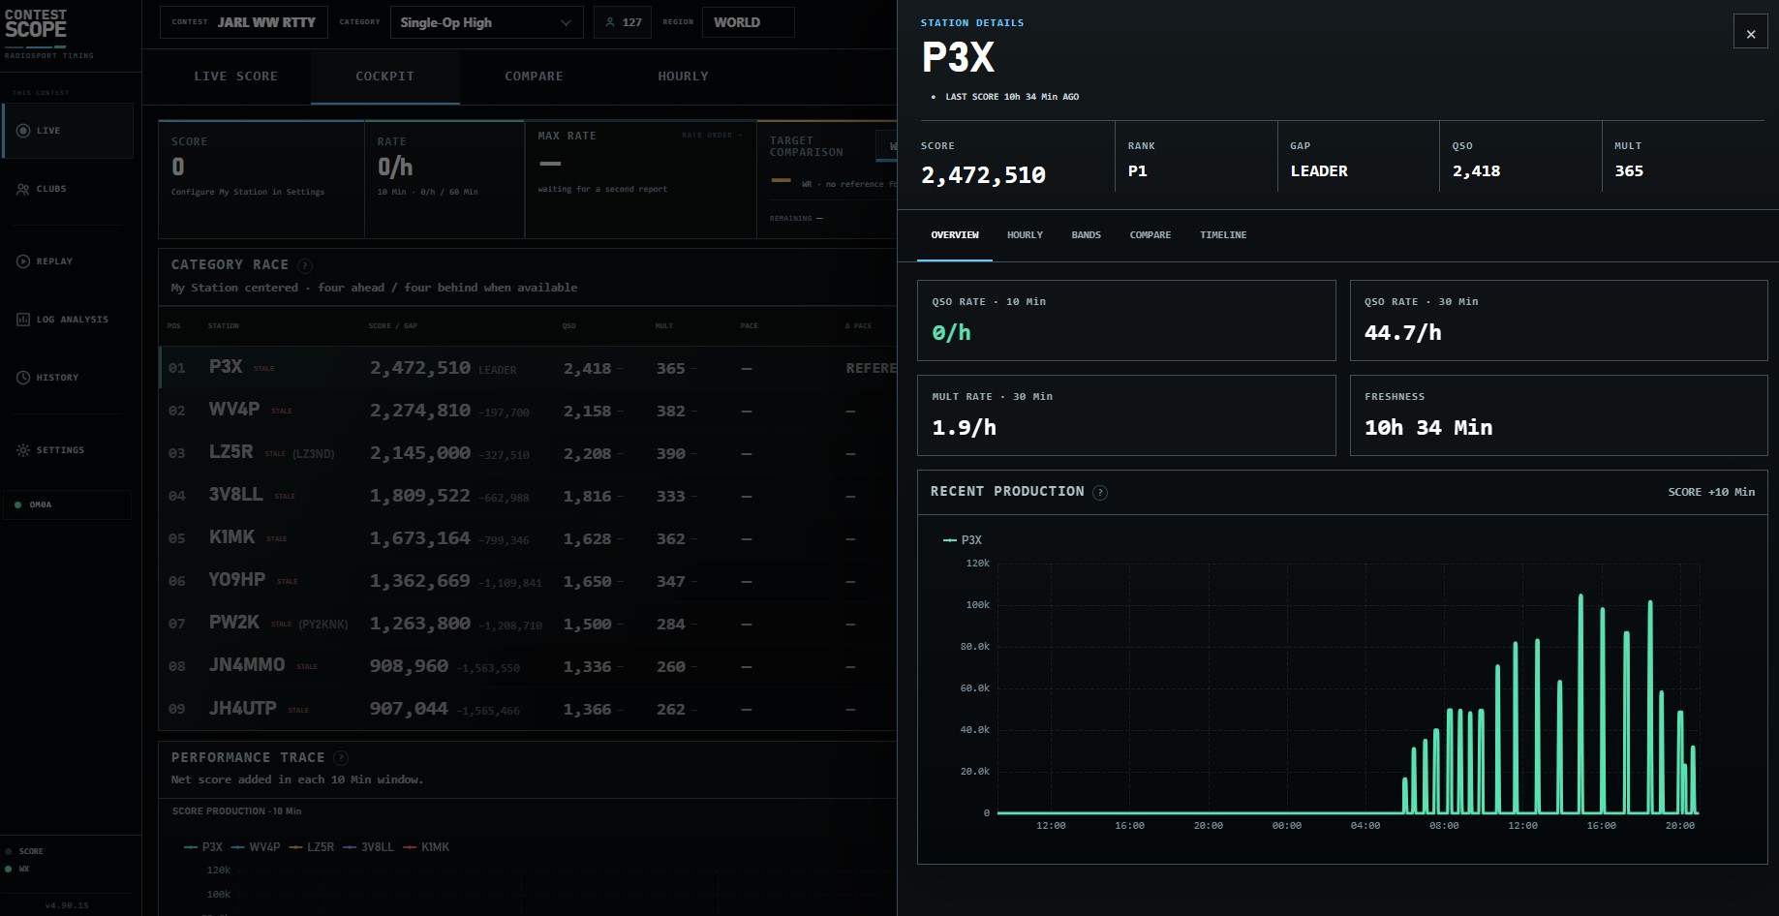The image size is (1779, 916).
Task: Click the Rate Order sort control
Action: coord(712,136)
